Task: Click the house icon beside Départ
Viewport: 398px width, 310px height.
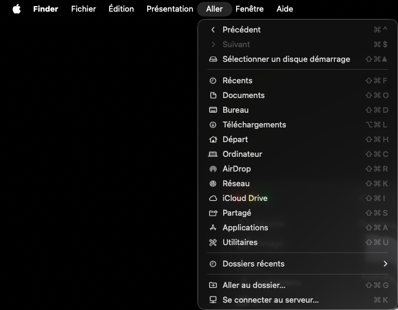Action: 213,140
